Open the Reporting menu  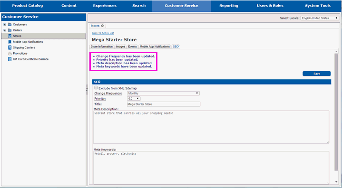(229, 6)
